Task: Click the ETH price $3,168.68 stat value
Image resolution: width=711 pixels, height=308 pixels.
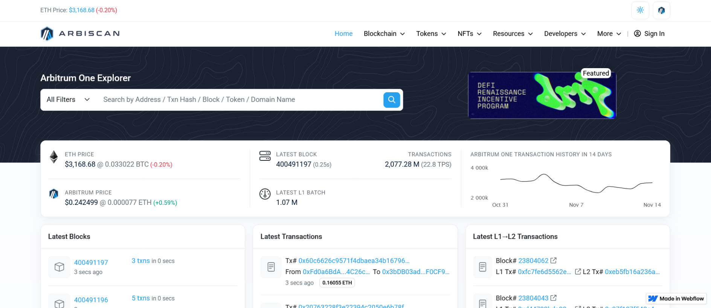Action: [x=80, y=165]
